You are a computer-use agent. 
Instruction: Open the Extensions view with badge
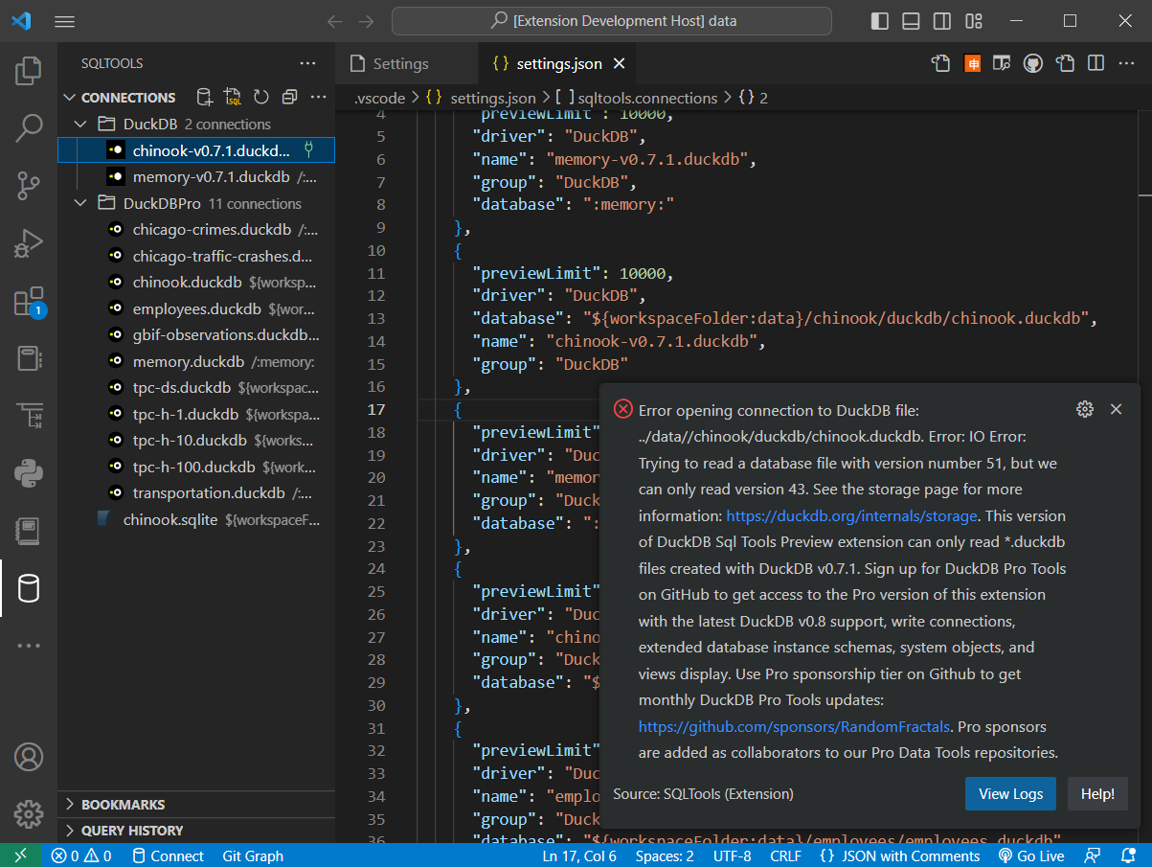(x=29, y=302)
